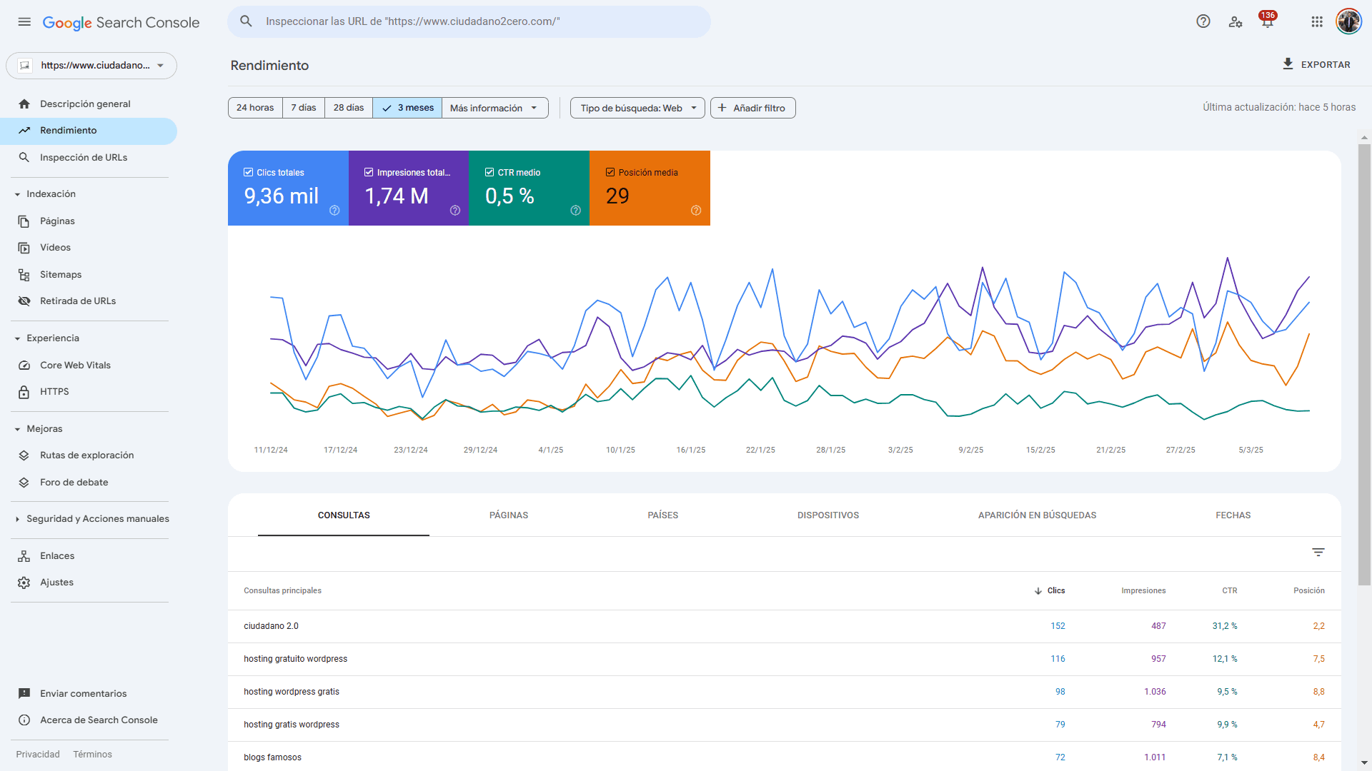Expand Seguridad y Acciones manuales section
Image resolution: width=1372 pixels, height=771 pixels.
coord(17,519)
